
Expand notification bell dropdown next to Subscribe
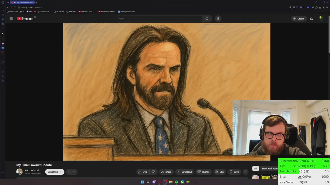point(71,172)
